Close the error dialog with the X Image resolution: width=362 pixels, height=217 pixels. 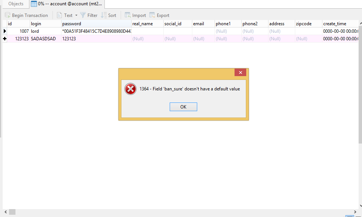pyautogui.click(x=240, y=72)
